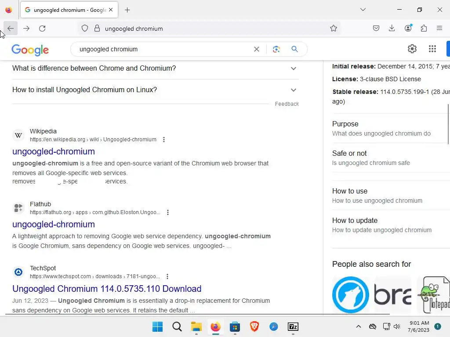The height and width of the screenshot is (337, 450).
Task: Click the Flathub site name text
Action: 40,204
